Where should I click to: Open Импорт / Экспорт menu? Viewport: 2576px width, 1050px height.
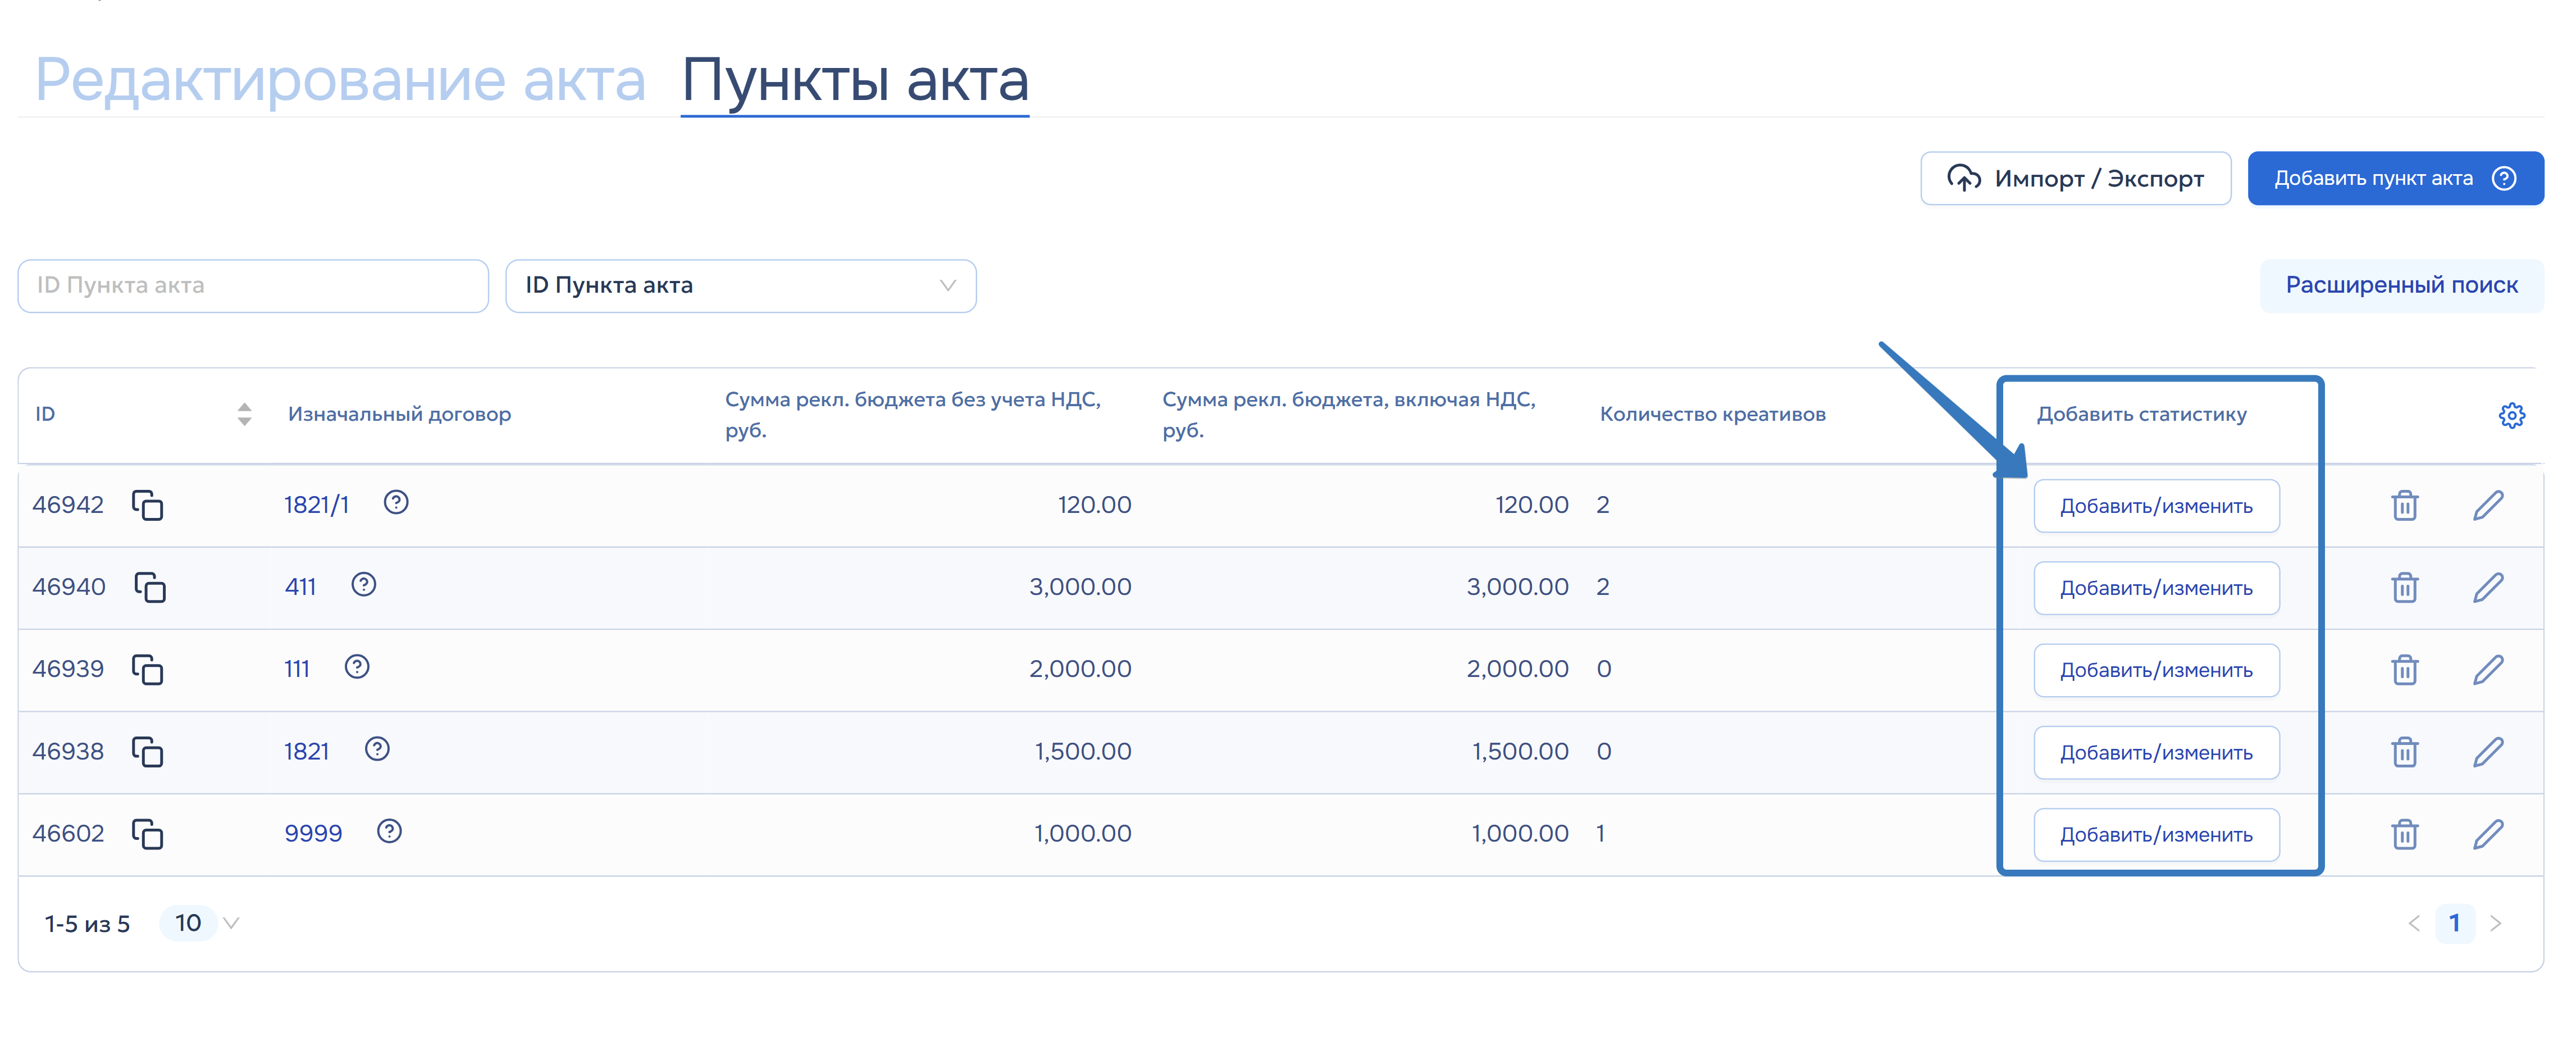[2075, 178]
